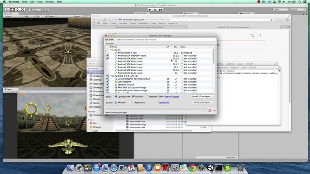310x174 pixels.
Task: Uncheck Documentation for Android SDK
Action: coord(108,79)
